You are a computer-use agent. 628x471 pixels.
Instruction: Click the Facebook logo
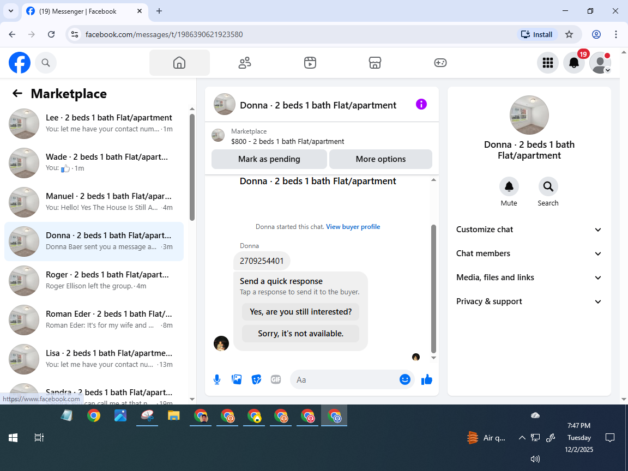[20, 63]
